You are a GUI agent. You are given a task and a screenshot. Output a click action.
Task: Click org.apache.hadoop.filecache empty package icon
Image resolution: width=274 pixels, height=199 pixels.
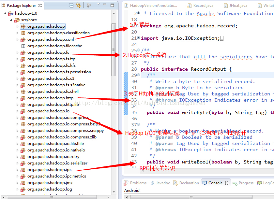click(x=23, y=46)
